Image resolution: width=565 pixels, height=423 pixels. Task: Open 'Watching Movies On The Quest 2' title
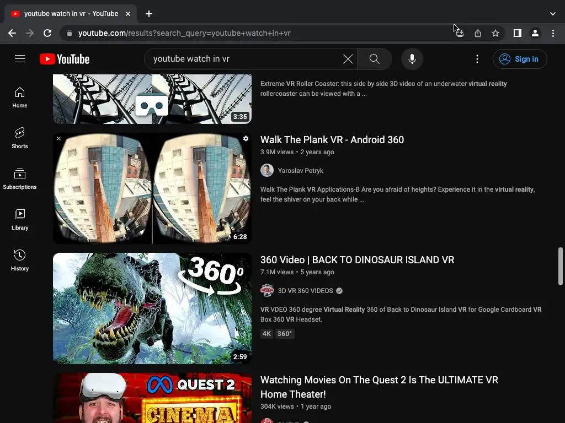coord(379,387)
